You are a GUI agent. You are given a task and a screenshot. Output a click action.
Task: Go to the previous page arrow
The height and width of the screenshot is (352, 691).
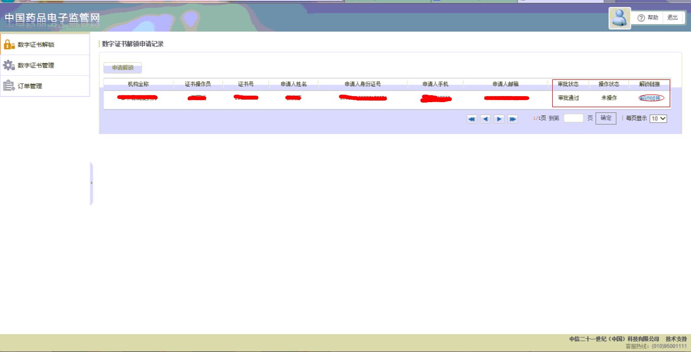[485, 119]
